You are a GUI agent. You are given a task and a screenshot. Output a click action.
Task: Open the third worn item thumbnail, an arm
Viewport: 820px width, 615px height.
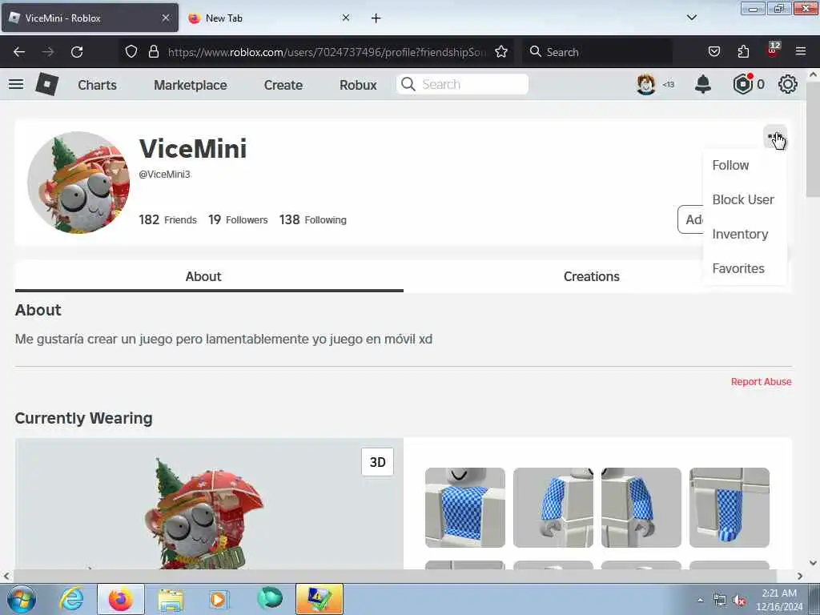[641, 508]
